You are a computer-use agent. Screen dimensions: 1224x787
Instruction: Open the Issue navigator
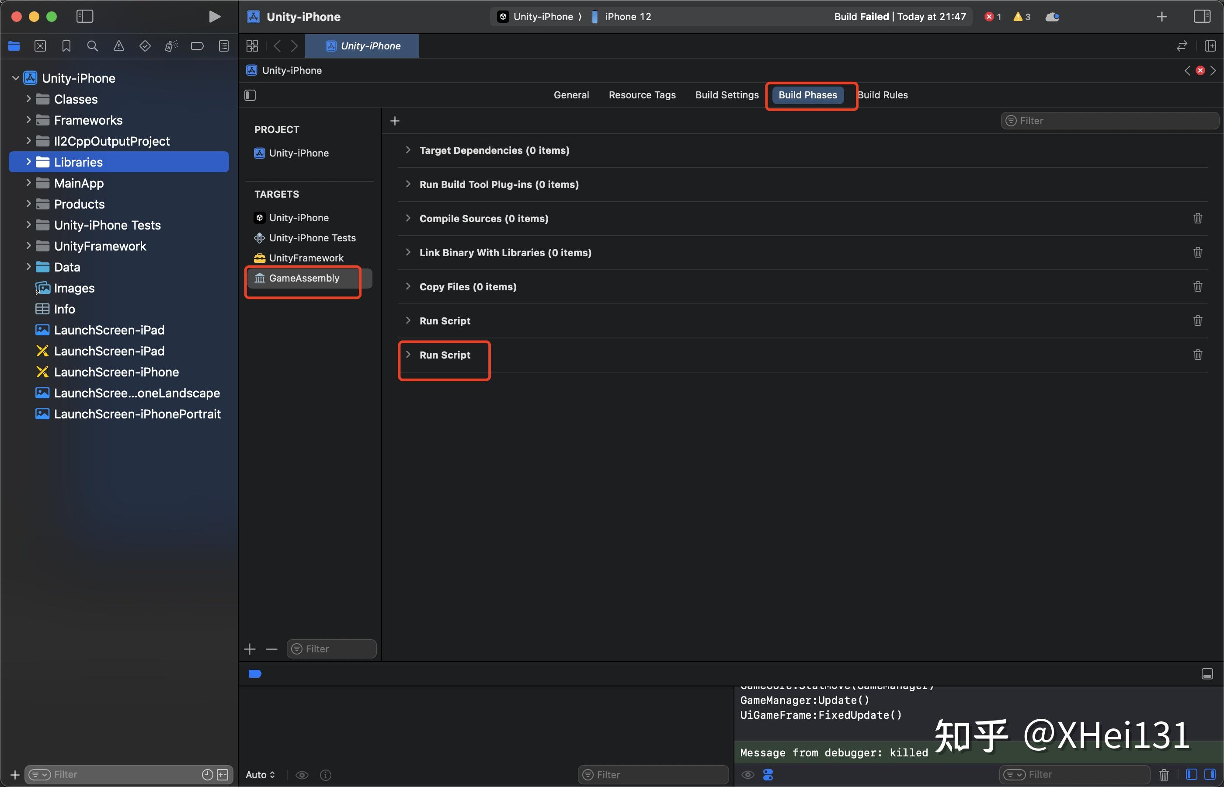[119, 45]
